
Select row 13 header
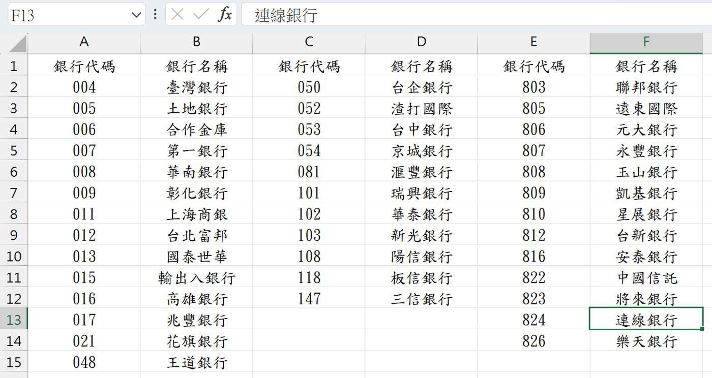click(x=14, y=320)
